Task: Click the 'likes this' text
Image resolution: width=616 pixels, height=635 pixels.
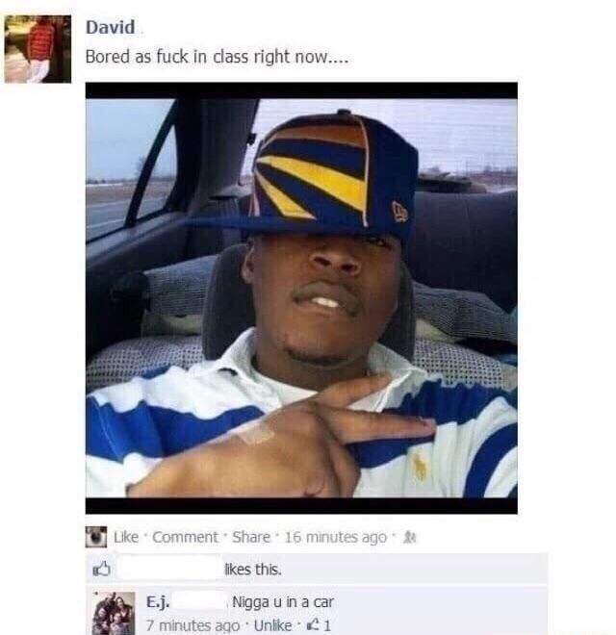Action: 253,570
